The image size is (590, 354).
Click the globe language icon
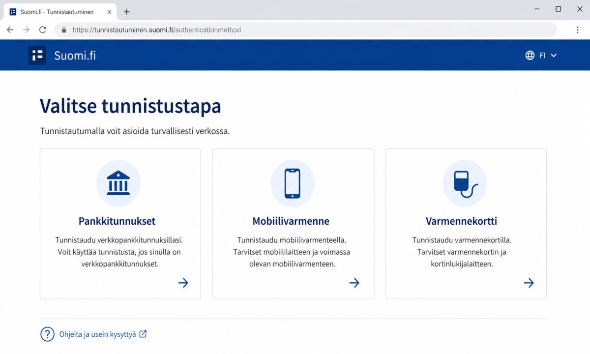click(x=530, y=56)
